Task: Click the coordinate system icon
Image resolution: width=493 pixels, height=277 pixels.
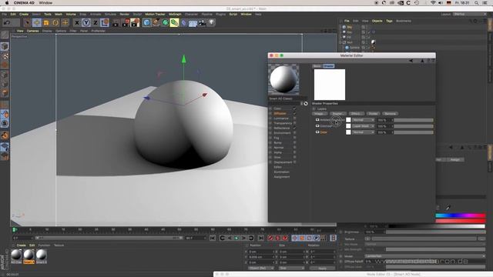Action: (x=105, y=22)
